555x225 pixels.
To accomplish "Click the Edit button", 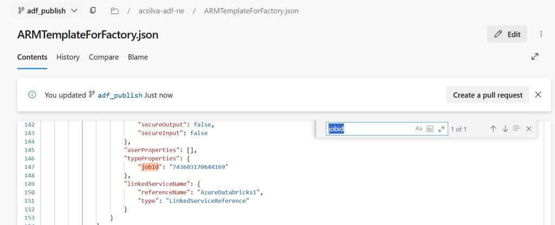I will (x=507, y=34).
